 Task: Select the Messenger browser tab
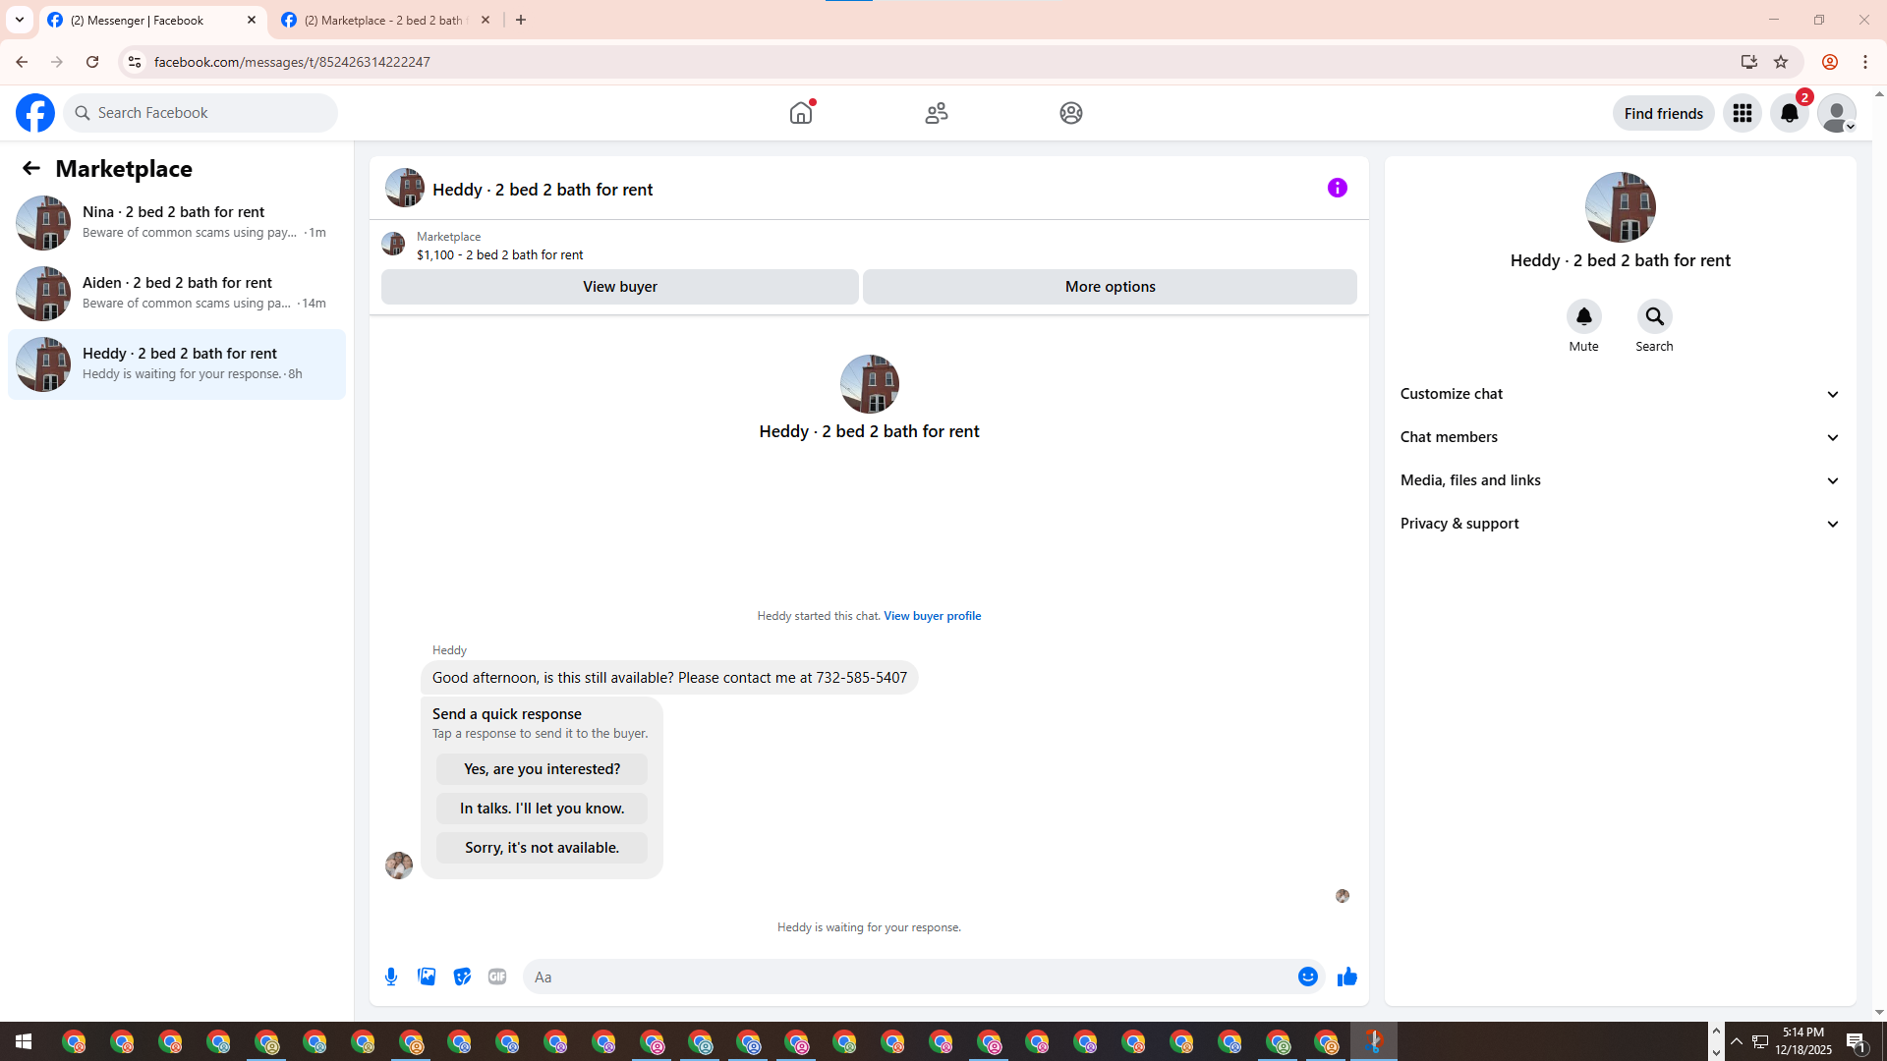pos(150,20)
